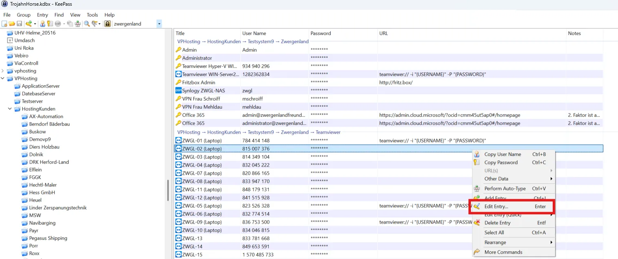Open the Rearrange submenu
Viewport: 618px width, 259px height.
point(495,242)
